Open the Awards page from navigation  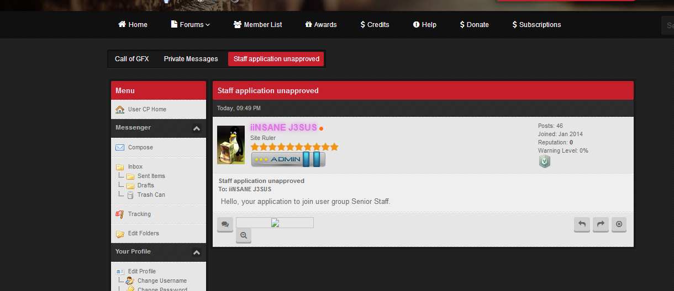click(x=320, y=25)
